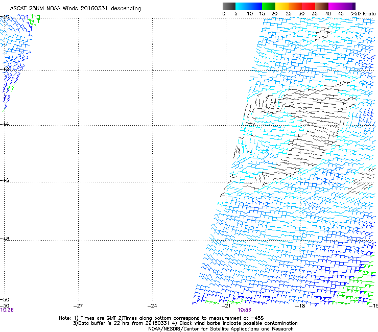This screenshot has height=332, width=378.
Task: Click the NOAA/NESDIS Center for Satellite Applications credit
Action: (221, 329)
